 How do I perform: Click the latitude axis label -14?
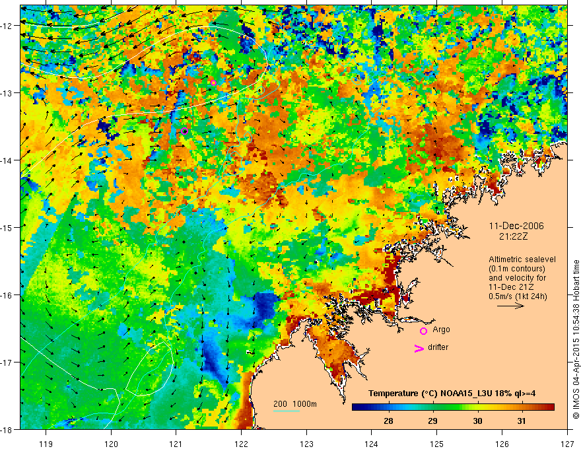[7, 160]
